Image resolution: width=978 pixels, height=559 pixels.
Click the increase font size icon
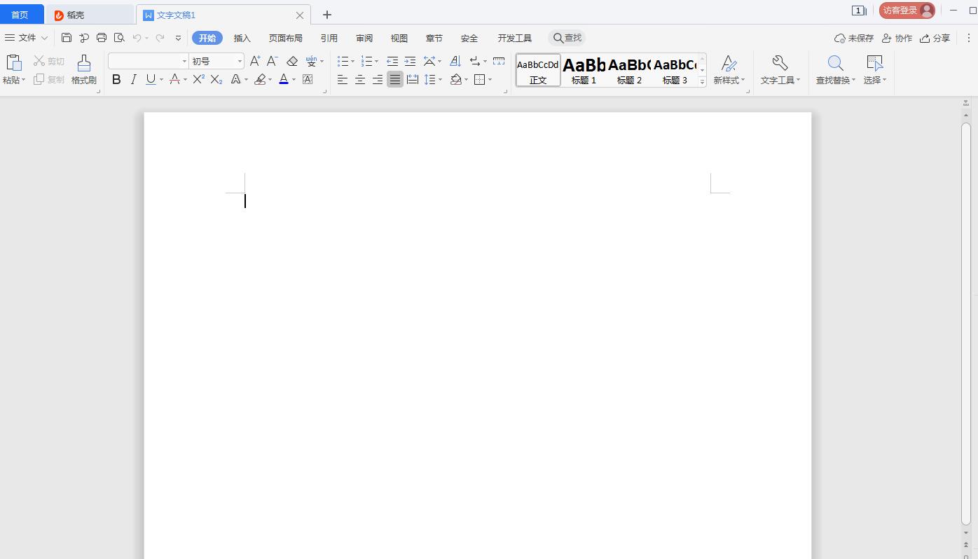(x=255, y=62)
